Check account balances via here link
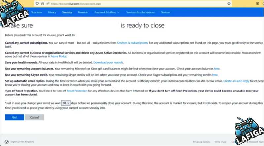264x146 pixels. pyautogui.click(x=217, y=69)
